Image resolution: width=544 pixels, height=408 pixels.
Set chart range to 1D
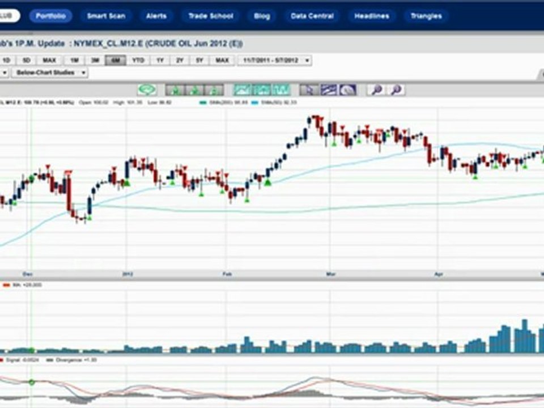click(x=7, y=61)
